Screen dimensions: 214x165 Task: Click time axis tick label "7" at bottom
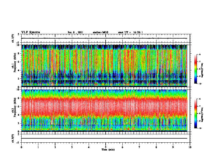pyautogui.click(x=139, y=147)
